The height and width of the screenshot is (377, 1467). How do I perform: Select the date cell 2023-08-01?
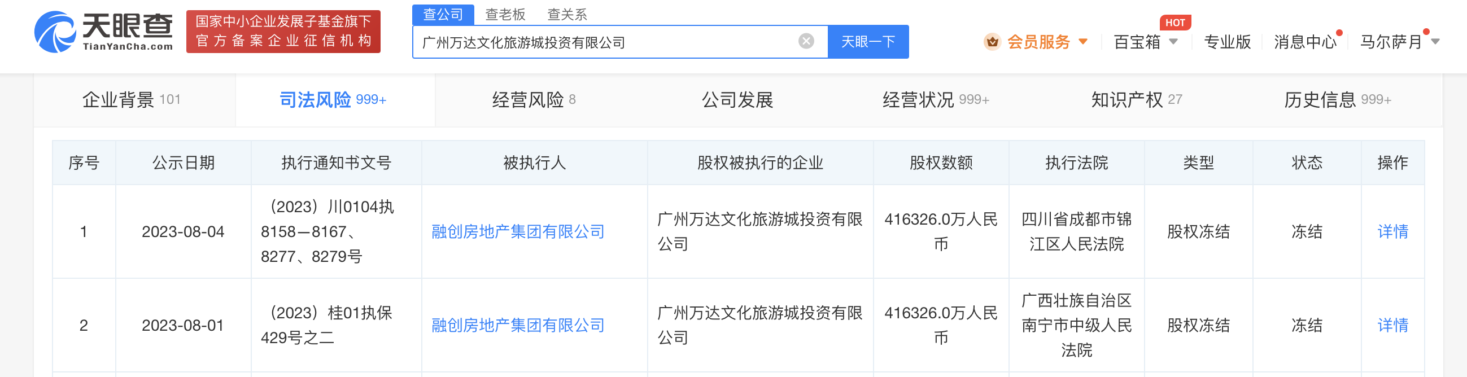[183, 325]
